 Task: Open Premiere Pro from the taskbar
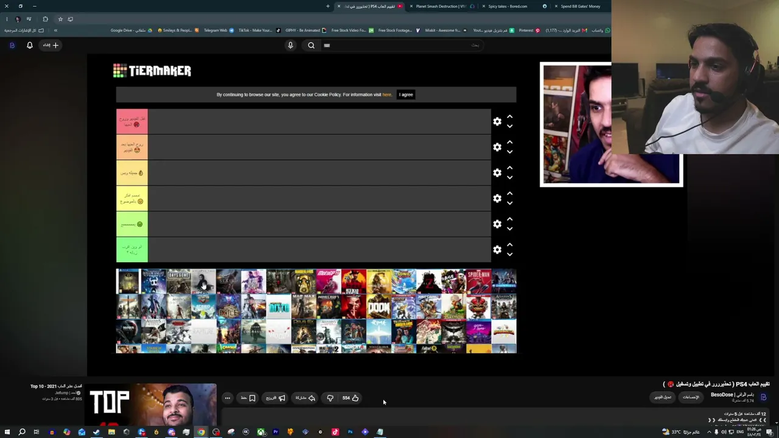coord(276,432)
